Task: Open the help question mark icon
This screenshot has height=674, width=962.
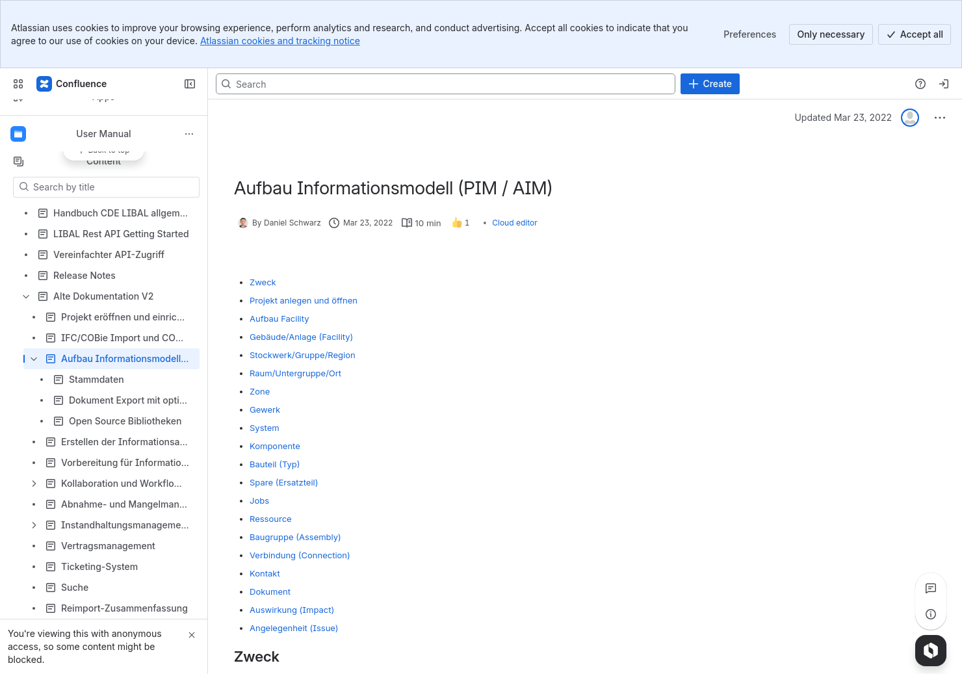Action: pos(920,84)
